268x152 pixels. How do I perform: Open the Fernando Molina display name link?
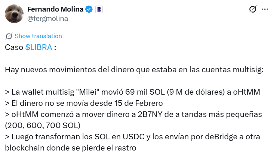(x=54, y=9)
